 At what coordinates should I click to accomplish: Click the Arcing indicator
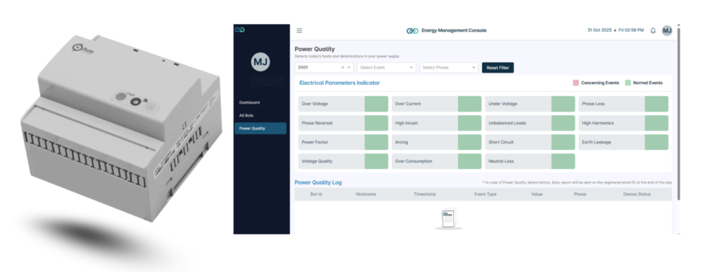[436, 143]
